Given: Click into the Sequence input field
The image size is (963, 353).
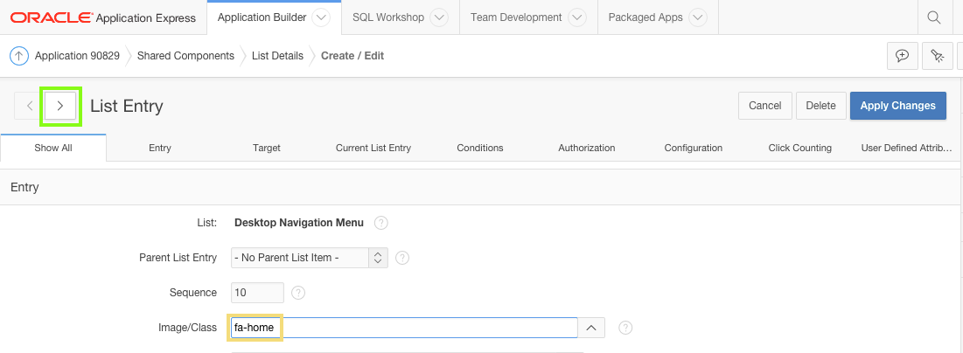Looking at the screenshot, I should [257, 293].
